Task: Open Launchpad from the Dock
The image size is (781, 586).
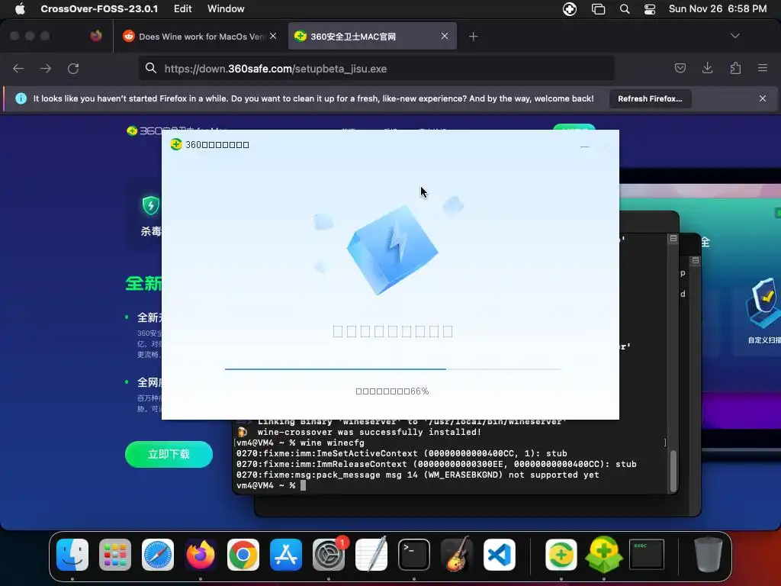Action: [x=115, y=555]
